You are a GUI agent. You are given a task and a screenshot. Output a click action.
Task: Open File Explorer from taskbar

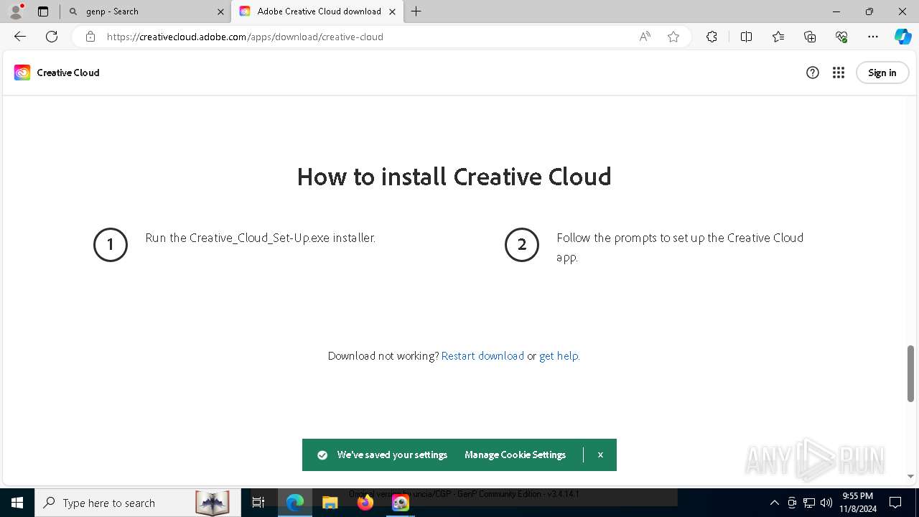click(x=330, y=503)
